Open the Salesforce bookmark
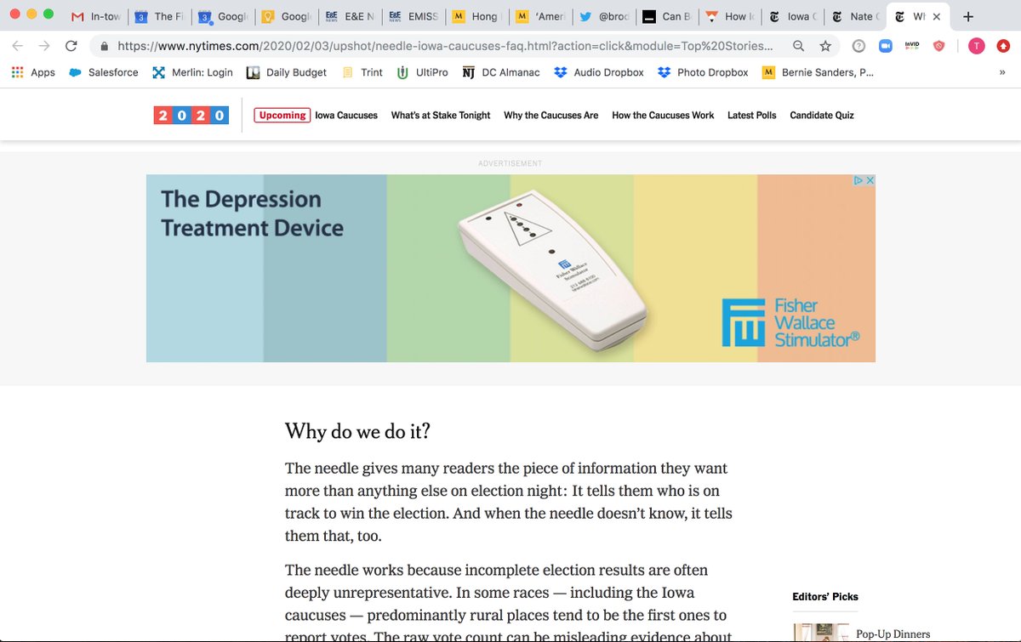Image resolution: width=1021 pixels, height=642 pixels. pos(103,72)
